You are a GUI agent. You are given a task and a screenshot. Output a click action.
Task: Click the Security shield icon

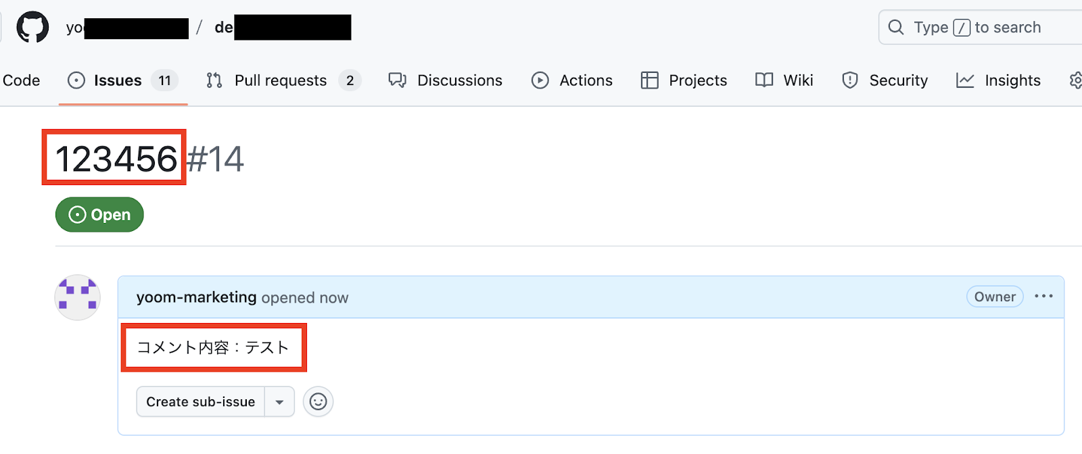tap(850, 80)
